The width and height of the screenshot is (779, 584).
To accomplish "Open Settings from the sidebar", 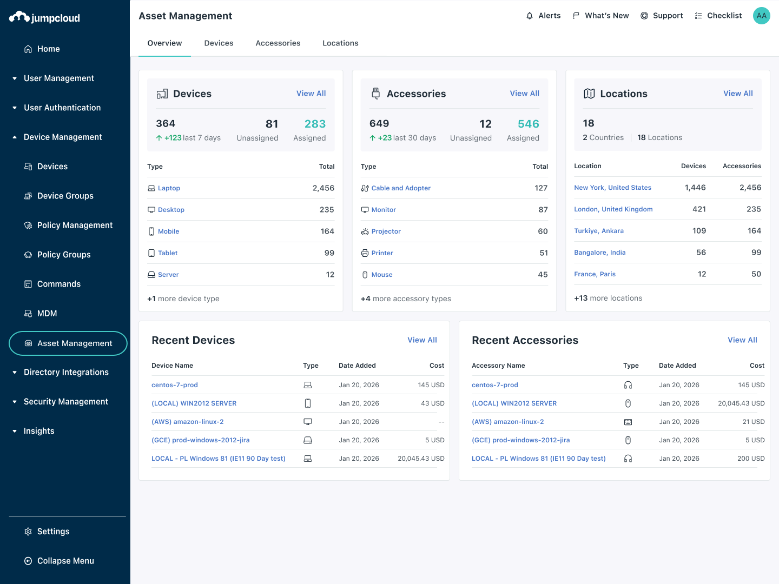I will tap(53, 531).
